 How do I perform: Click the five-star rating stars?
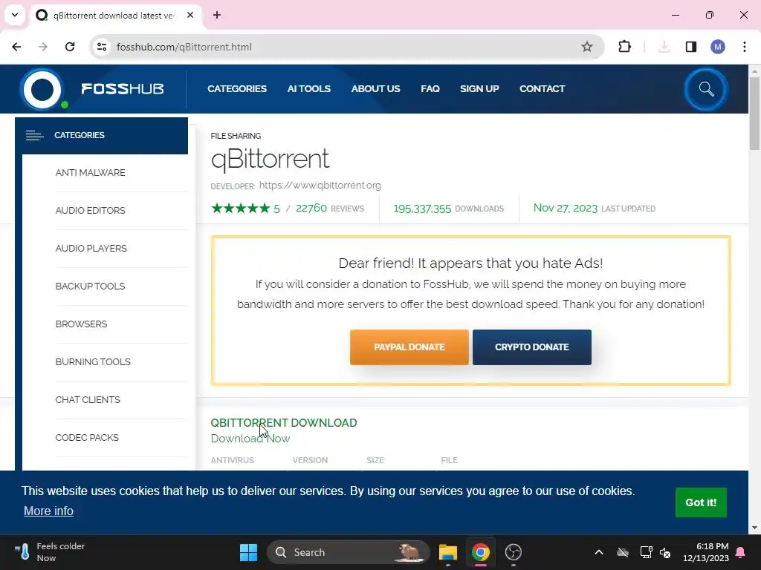[x=240, y=209]
